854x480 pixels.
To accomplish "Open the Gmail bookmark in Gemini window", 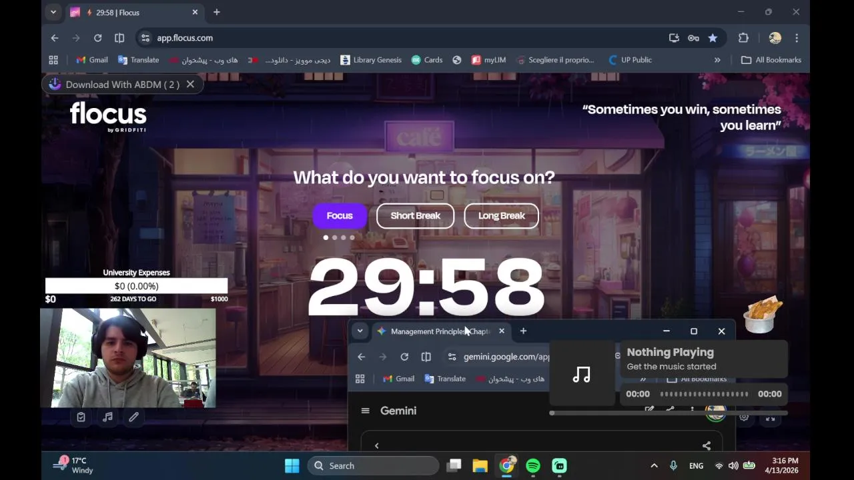I will point(398,379).
